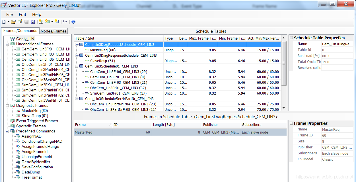
Task: Click the AssignFrameIdRange command icon
Action: point(18,147)
